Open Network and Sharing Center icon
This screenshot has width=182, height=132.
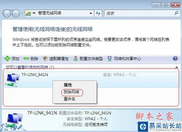110,58
